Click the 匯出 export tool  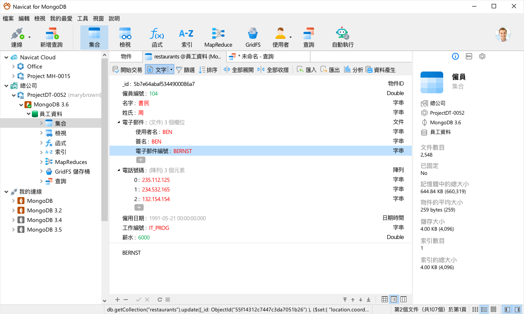click(x=330, y=70)
